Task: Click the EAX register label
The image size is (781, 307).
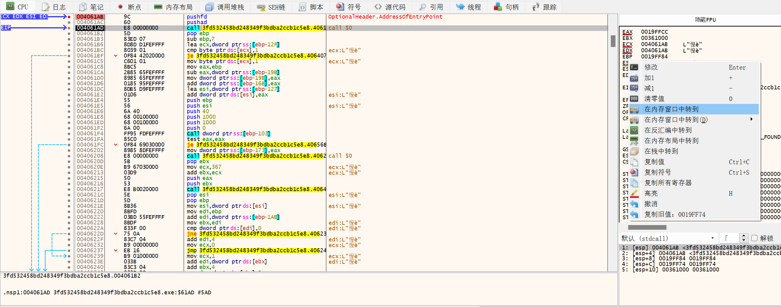Action: [x=627, y=32]
